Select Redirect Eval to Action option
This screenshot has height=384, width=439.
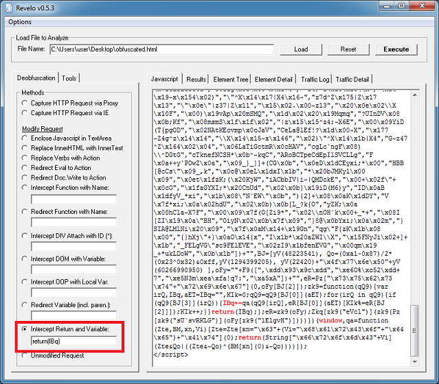pyautogui.click(x=25, y=168)
